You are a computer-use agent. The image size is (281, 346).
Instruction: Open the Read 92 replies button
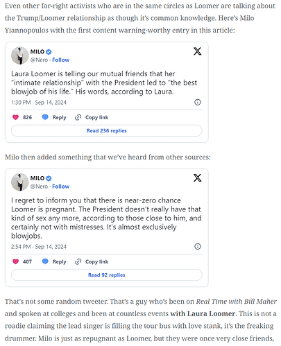(x=107, y=275)
